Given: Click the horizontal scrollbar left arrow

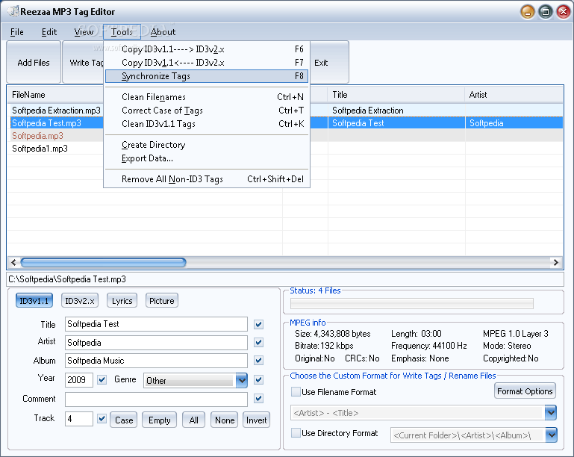Looking at the screenshot, I should click(x=13, y=262).
